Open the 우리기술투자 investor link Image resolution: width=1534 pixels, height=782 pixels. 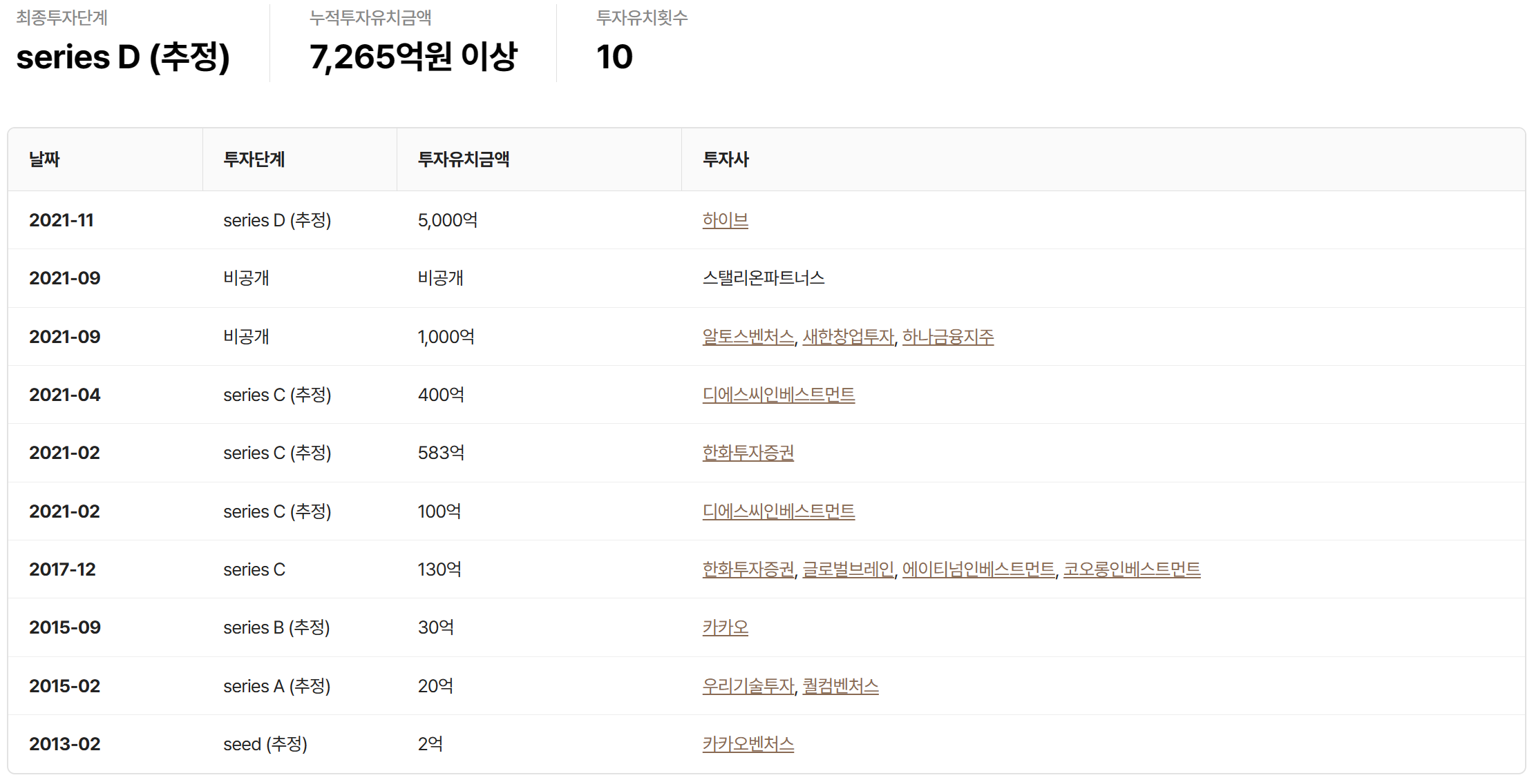pos(748,686)
